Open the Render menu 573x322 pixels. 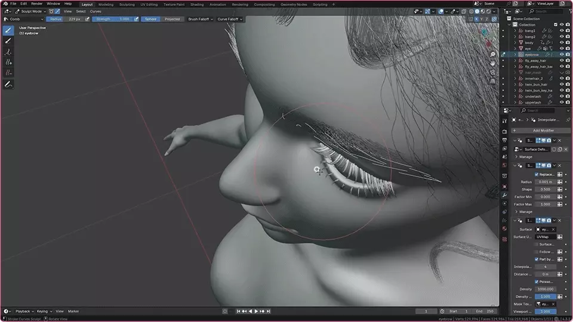(36, 4)
